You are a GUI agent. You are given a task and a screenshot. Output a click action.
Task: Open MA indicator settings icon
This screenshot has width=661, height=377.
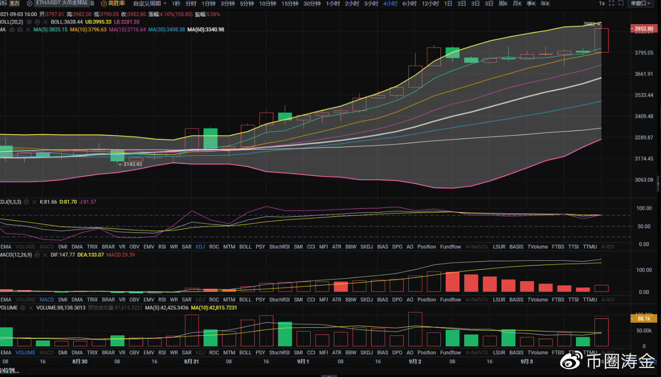[19, 29]
